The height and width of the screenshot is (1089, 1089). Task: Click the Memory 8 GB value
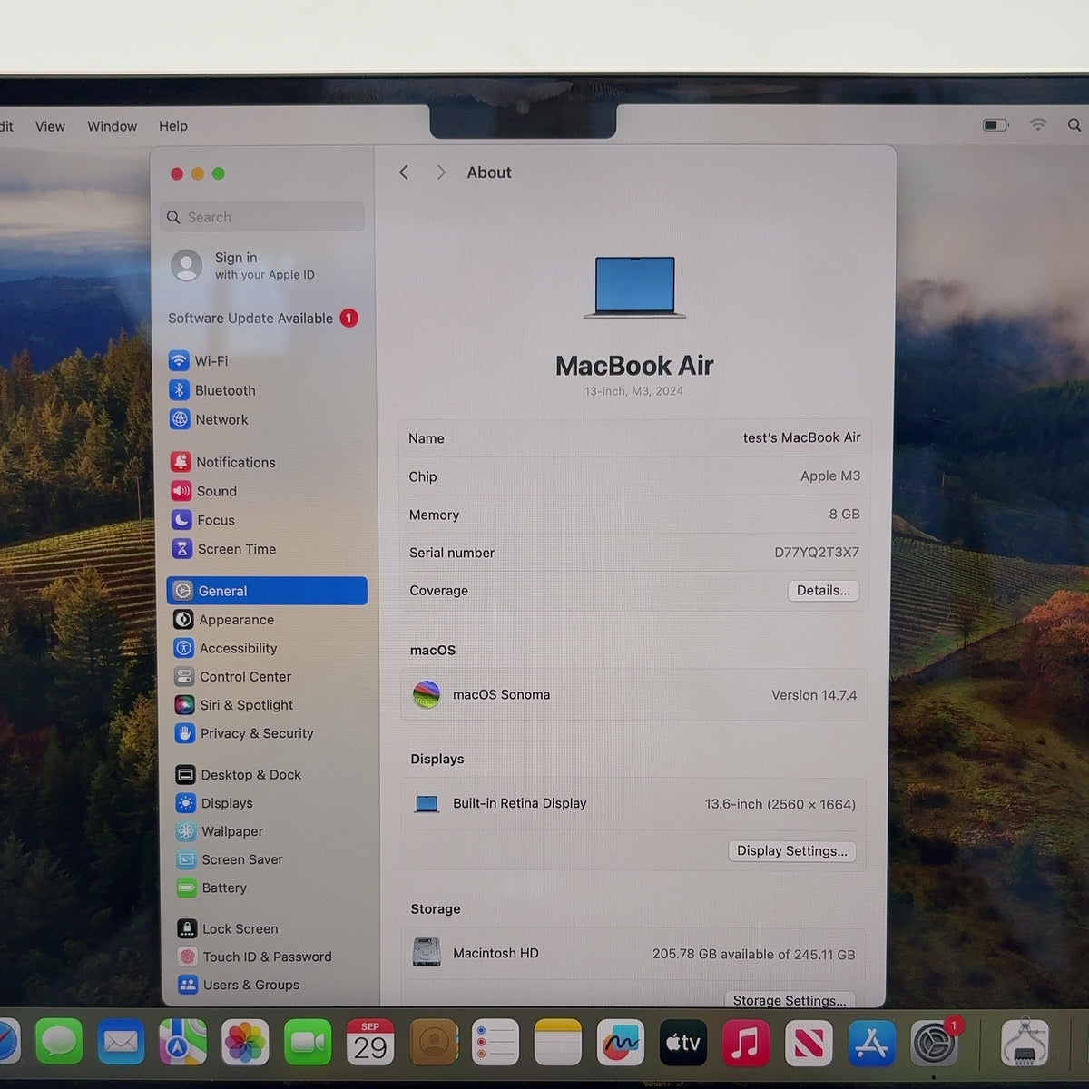click(844, 514)
